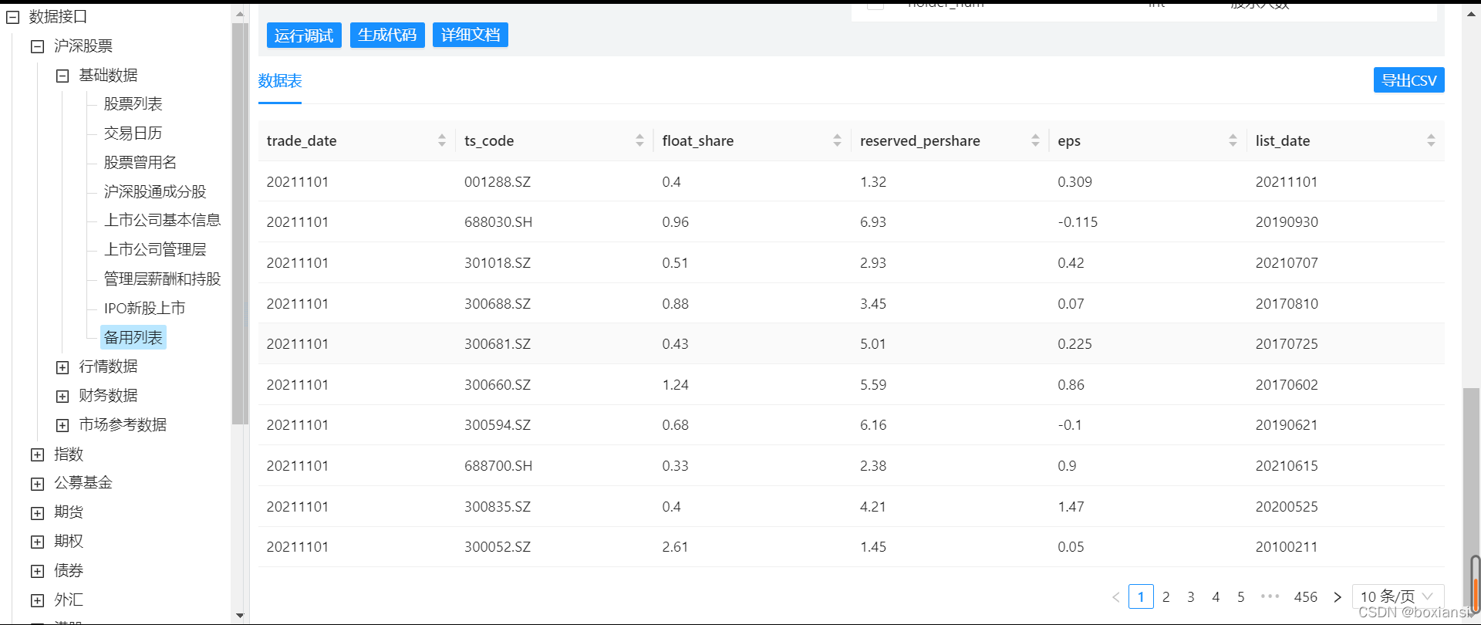Click the sidebar vertical scrollbar

coord(239,224)
